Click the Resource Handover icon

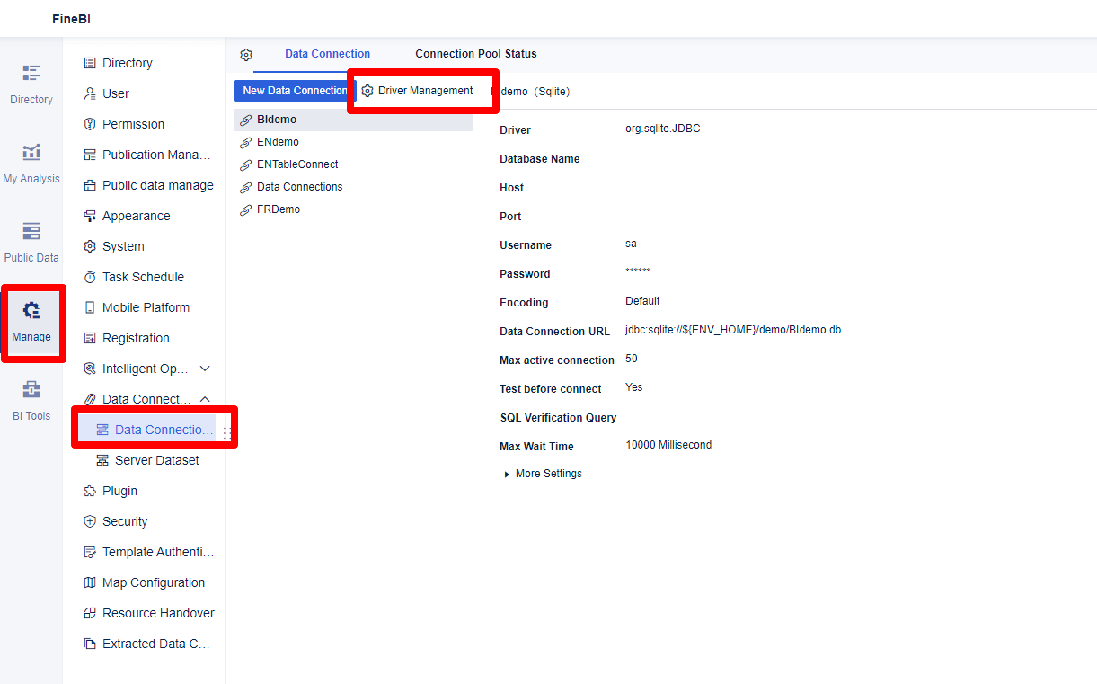pyautogui.click(x=90, y=613)
